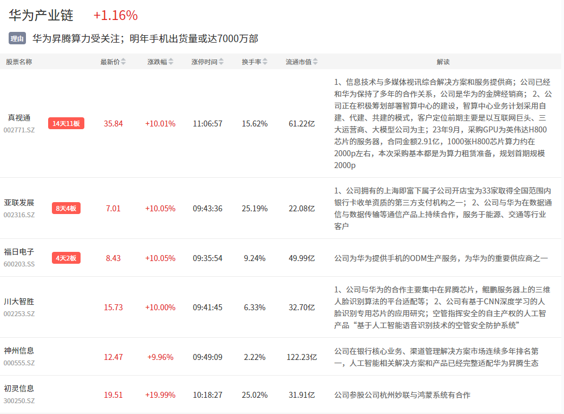The image size is (564, 414).
Task: Open stock 川大智胜
Action: [x=19, y=301]
